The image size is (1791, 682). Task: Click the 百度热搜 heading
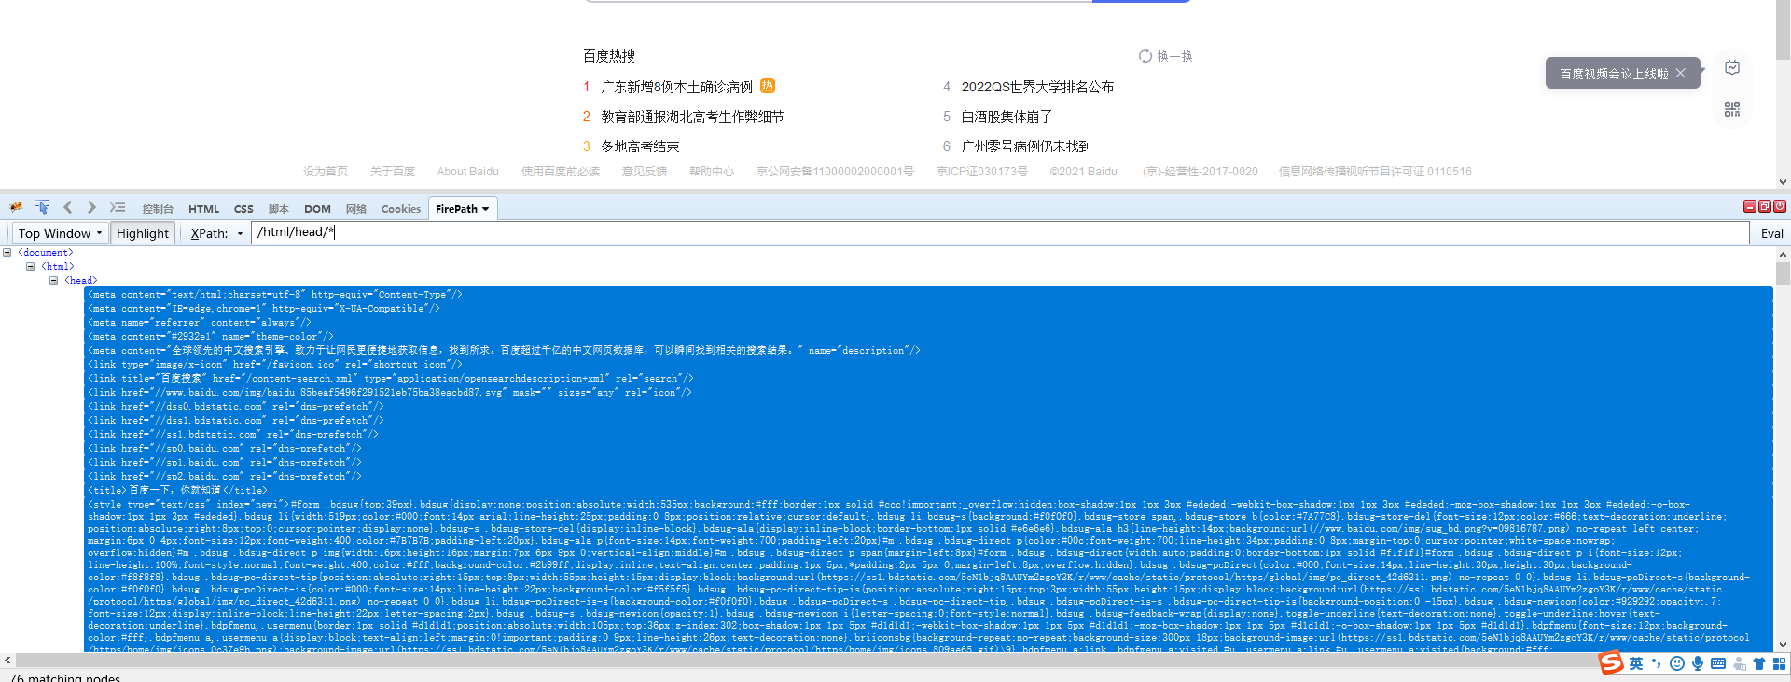pos(609,56)
